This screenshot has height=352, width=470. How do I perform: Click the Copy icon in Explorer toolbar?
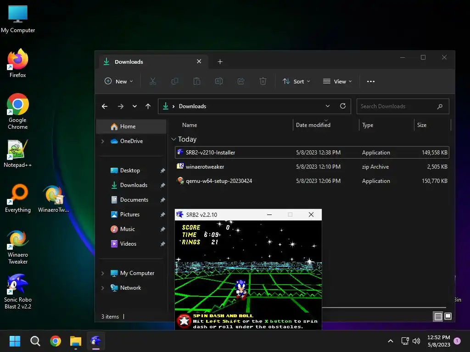(175, 81)
